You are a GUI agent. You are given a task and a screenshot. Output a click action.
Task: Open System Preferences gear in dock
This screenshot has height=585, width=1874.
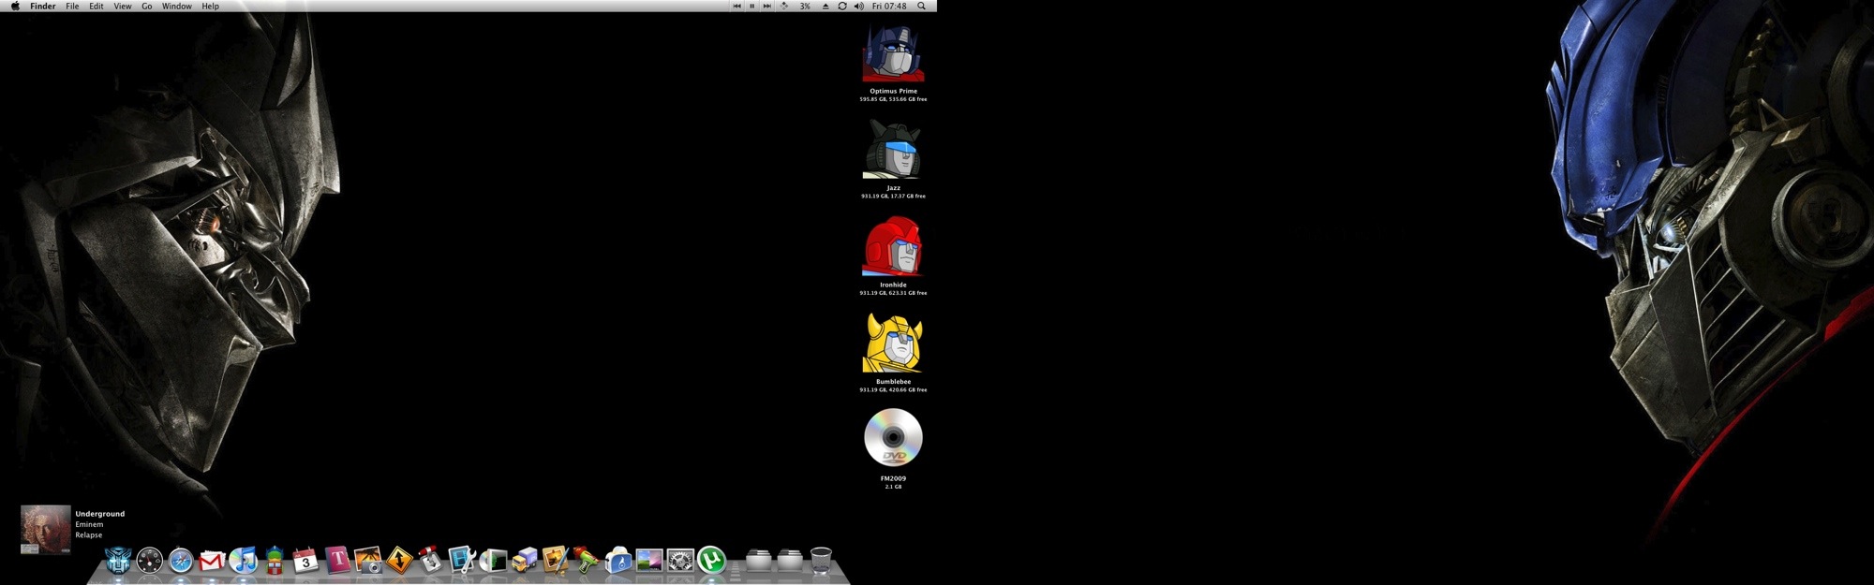point(680,561)
